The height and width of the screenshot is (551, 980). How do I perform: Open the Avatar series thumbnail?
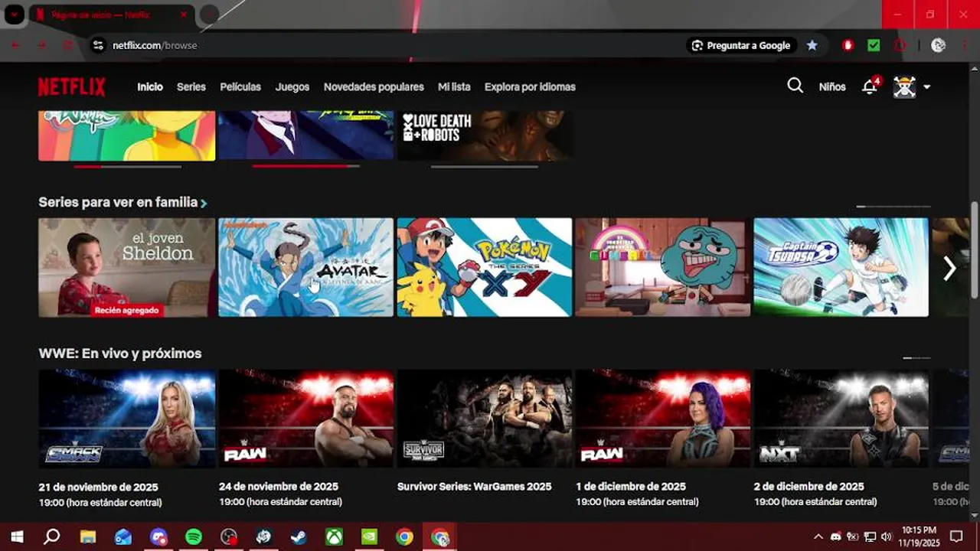(x=305, y=267)
